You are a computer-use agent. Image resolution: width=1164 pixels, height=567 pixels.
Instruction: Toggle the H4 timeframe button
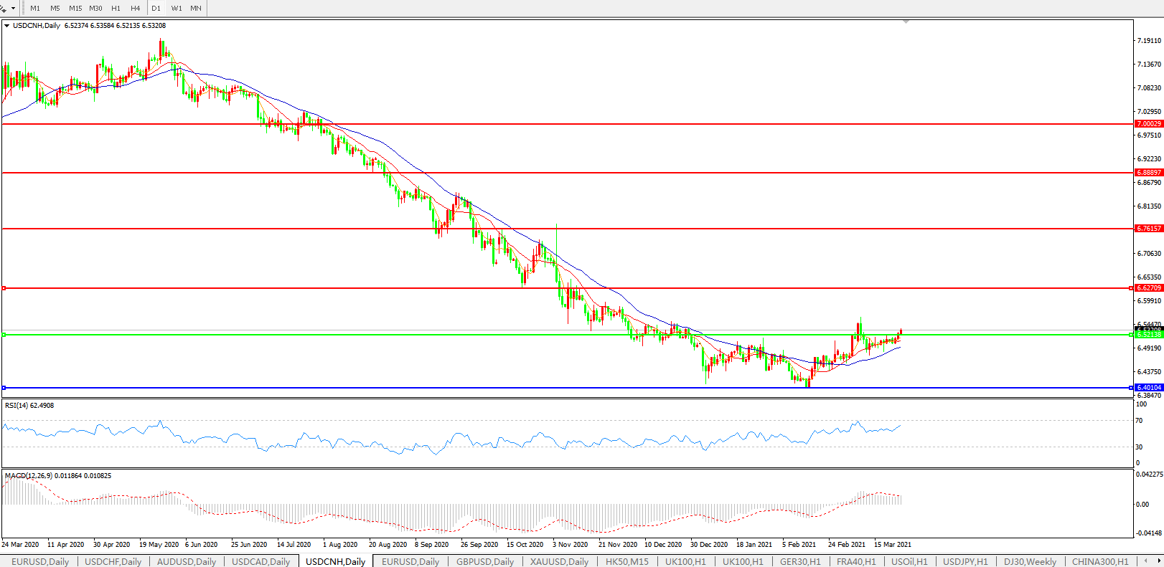click(136, 9)
